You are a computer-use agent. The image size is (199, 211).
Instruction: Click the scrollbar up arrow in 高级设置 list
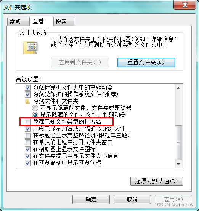pyautogui.click(x=179, y=88)
